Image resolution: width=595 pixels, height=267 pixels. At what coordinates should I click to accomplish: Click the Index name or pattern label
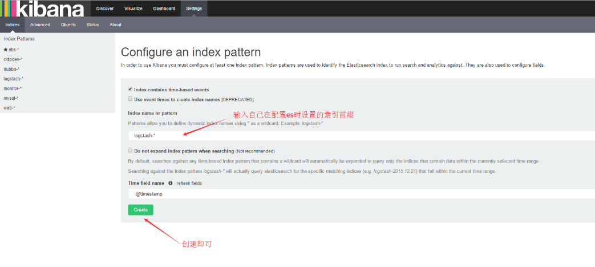pyautogui.click(x=152, y=114)
